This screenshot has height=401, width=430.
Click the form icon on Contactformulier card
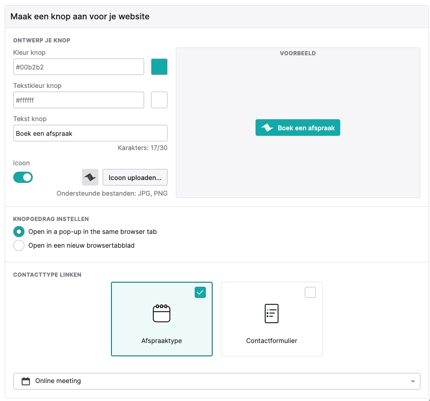pyautogui.click(x=272, y=313)
